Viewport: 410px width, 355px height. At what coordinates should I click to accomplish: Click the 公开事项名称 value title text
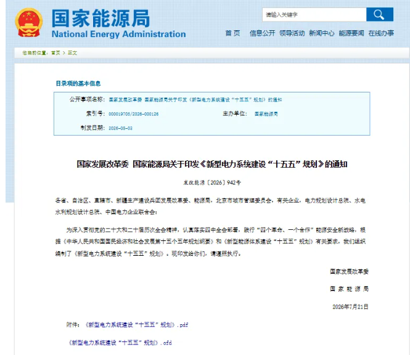(195, 100)
